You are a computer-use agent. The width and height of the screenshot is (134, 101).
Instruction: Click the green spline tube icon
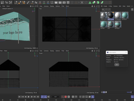102,3
